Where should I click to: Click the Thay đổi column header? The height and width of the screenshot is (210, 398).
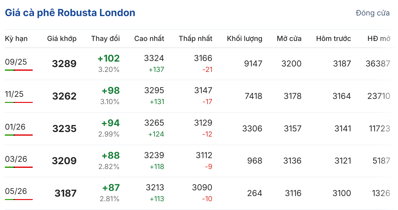tap(105, 39)
